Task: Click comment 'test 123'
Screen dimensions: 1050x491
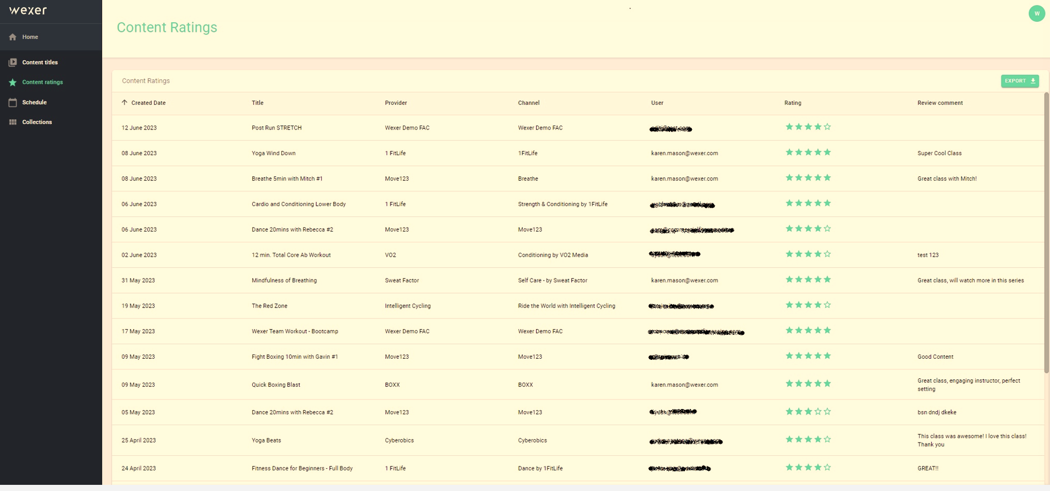Action: point(928,255)
